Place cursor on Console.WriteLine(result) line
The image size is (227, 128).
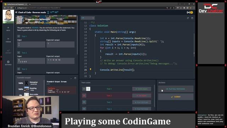click(117, 70)
